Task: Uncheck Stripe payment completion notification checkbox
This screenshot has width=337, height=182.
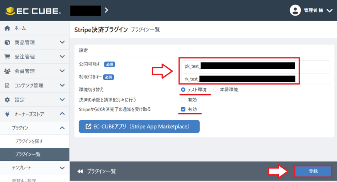Action: (183, 109)
